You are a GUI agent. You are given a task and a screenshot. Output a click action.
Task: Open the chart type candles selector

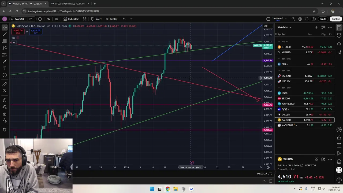[x=57, y=19]
